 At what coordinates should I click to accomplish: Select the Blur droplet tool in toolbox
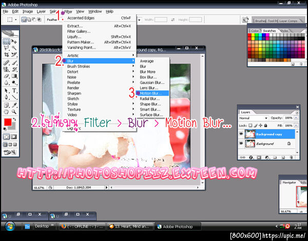pos(6,83)
